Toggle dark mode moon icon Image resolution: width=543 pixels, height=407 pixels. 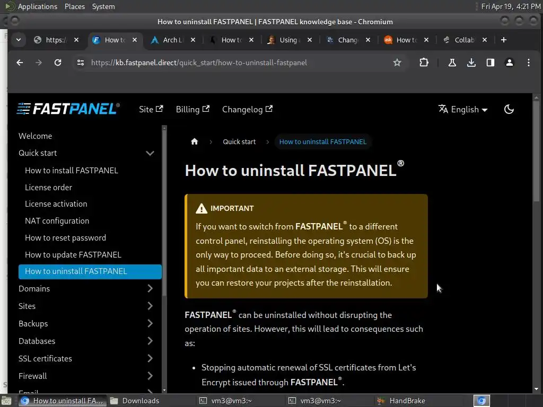pyautogui.click(x=509, y=109)
